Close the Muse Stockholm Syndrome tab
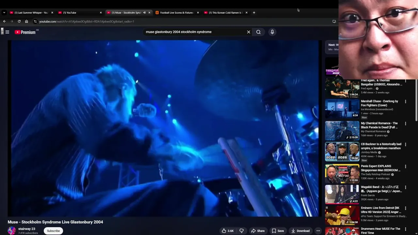 pos(149,13)
